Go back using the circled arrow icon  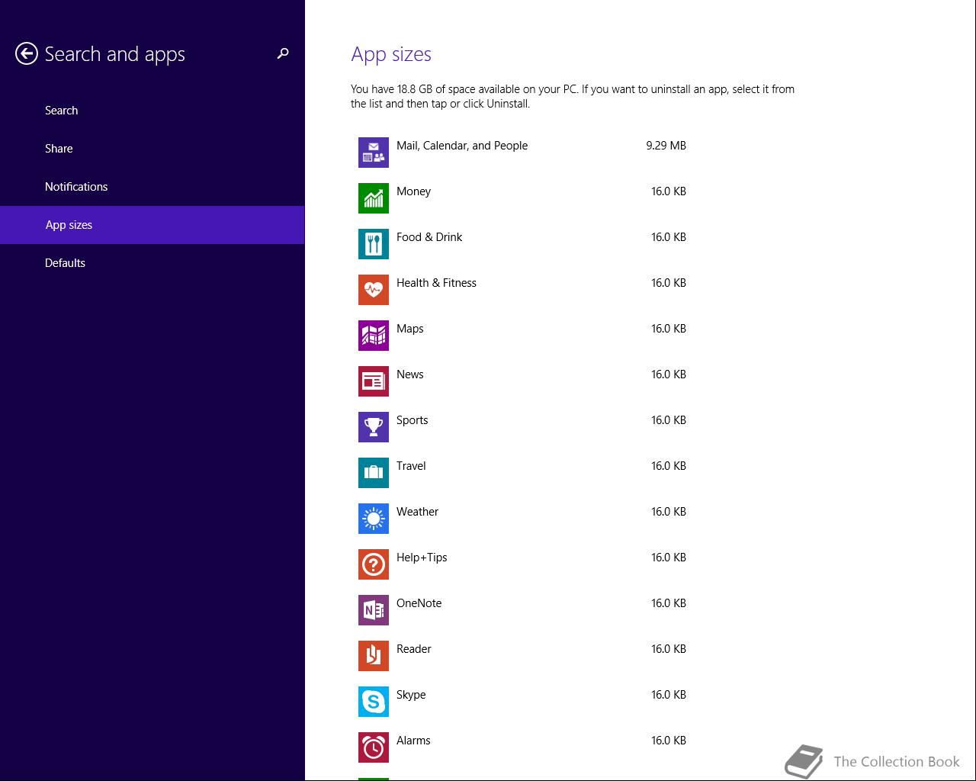tap(27, 53)
